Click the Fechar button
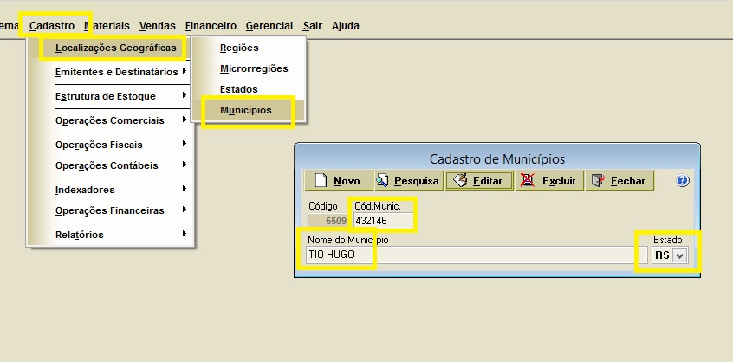This screenshot has width=733, height=362. (x=619, y=181)
